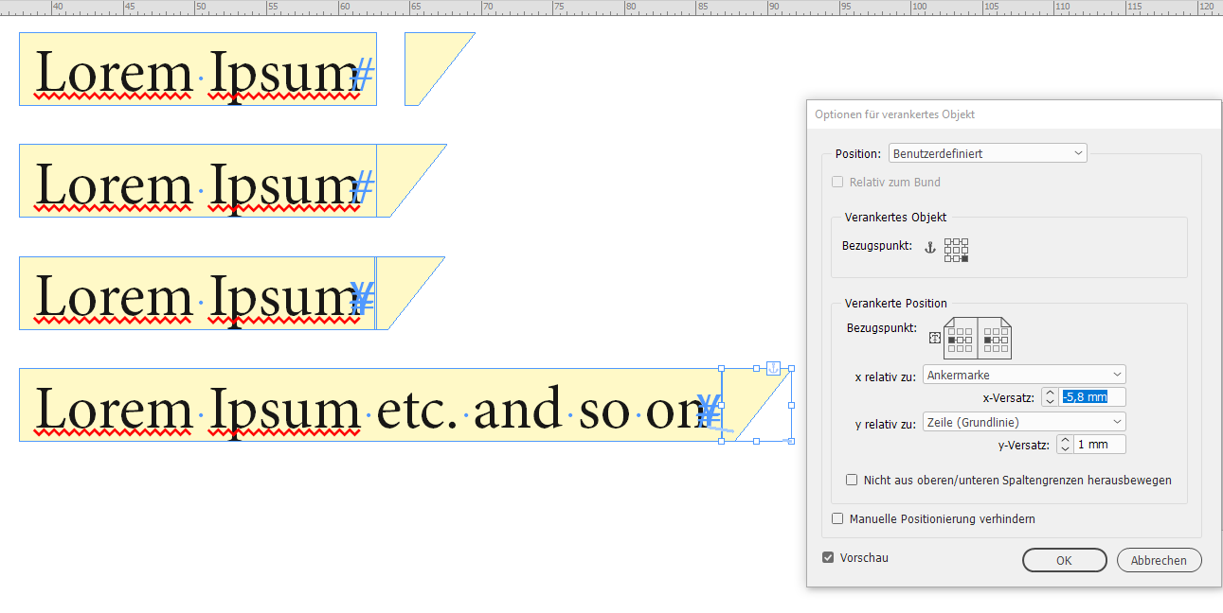Select bottom-right square in anchored object reference proxy
The image size is (1223, 613).
tap(964, 258)
